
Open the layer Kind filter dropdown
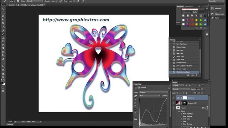coord(178,85)
